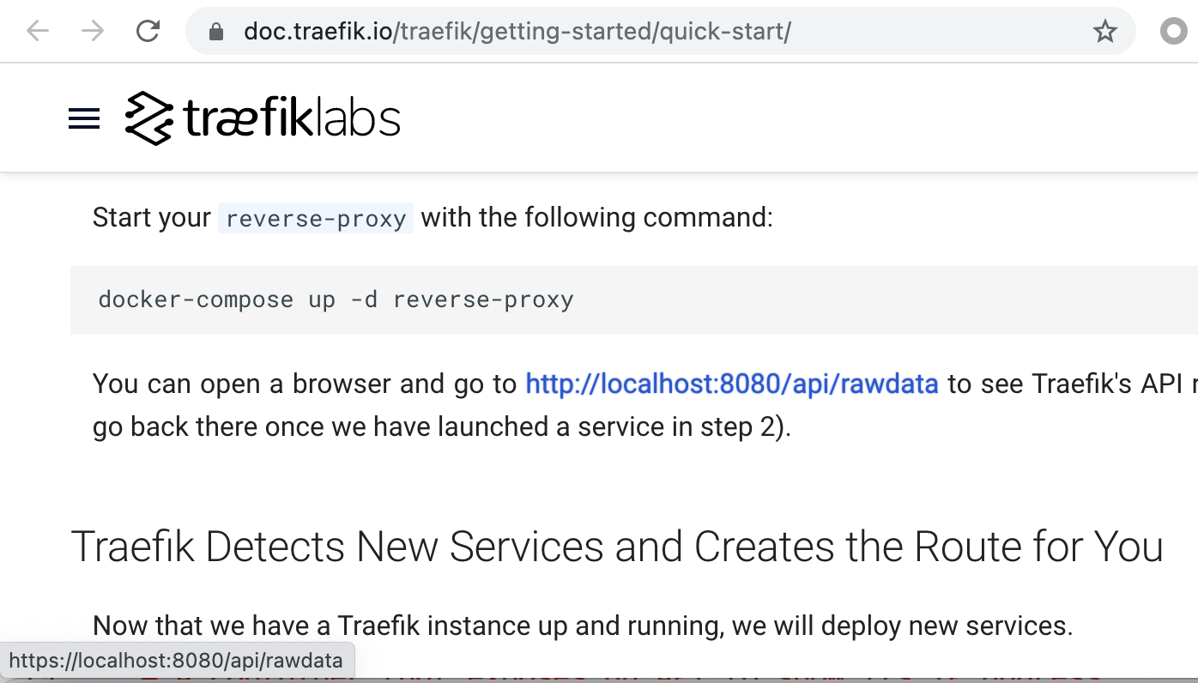Click the Traefik Labs logo
Viewport: 1198px width, 683px height.
pyautogui.click(x=262, y=118)
